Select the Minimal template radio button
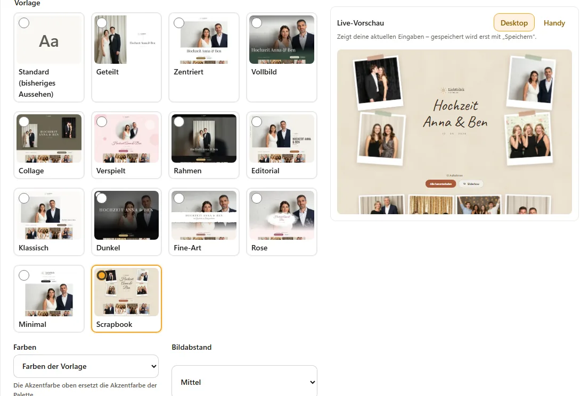 24,275
